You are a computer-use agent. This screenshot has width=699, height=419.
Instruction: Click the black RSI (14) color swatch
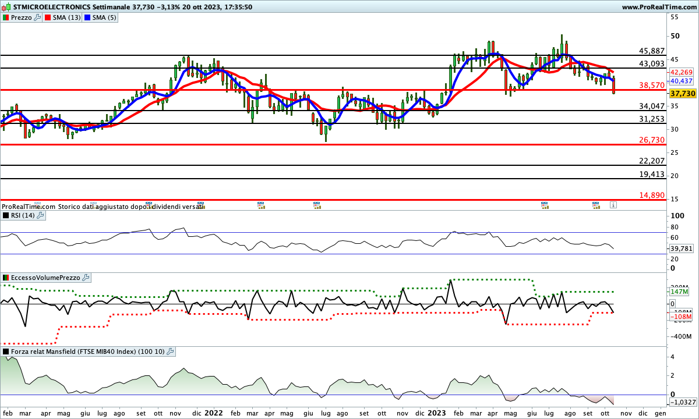tap(6, 215)
